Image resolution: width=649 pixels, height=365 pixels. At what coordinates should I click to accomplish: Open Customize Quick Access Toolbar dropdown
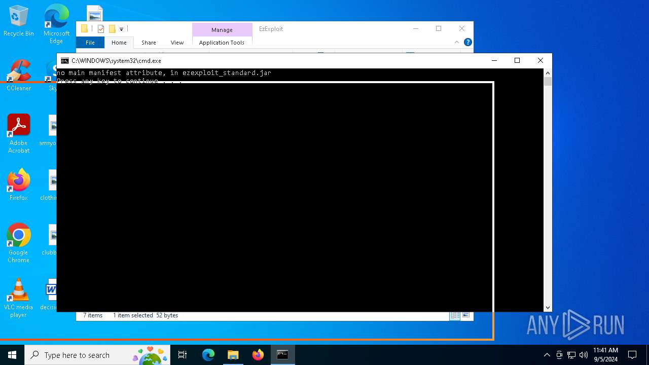tap(121, 29)
